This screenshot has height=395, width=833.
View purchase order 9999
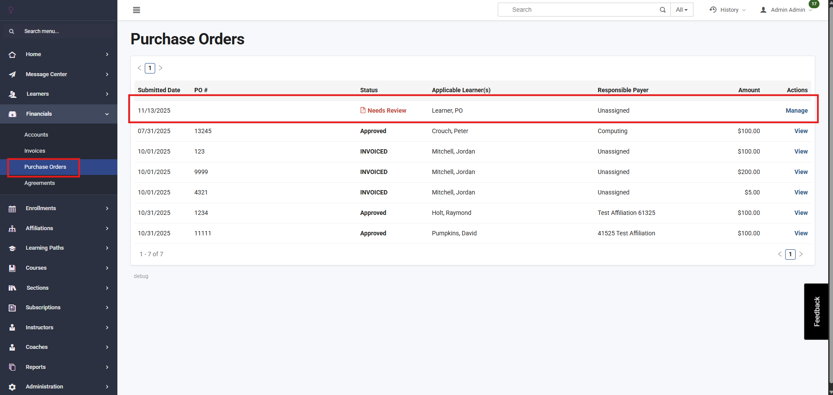coord(801,172)
